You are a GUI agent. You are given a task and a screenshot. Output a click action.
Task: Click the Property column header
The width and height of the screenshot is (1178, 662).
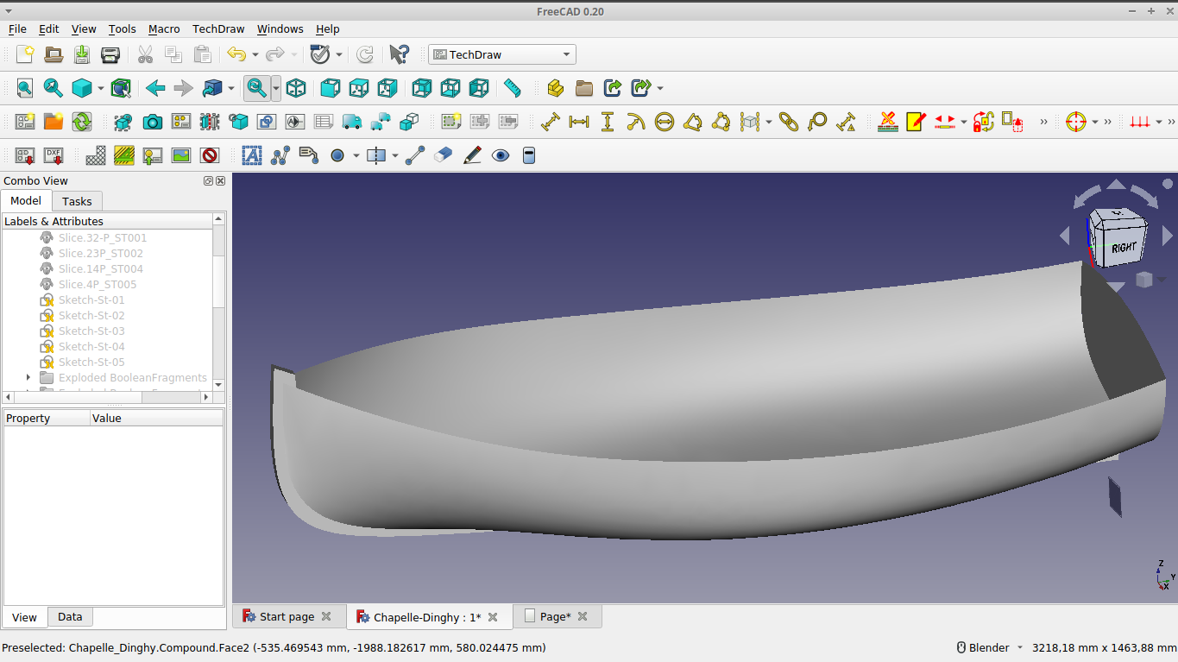pyautogui.click(x=47, y=418)
